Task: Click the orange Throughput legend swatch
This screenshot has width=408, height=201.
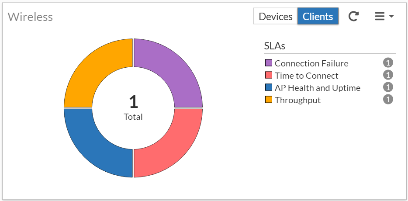Action: click(x=268, y=100)
